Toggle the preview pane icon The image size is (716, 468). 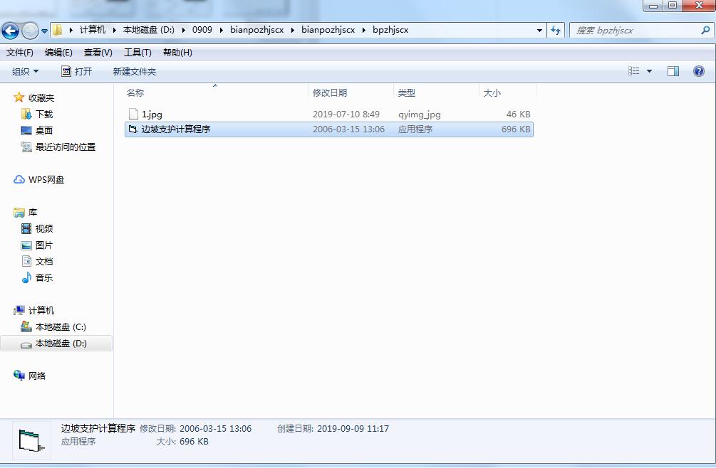pyautogui.click(x=673, y=71)
